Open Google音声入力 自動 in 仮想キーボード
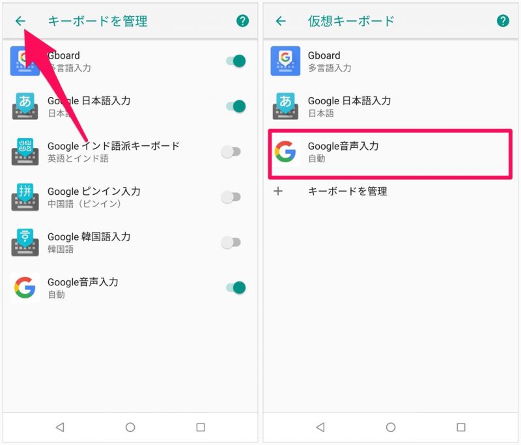Viewport: 521px width, 445px height. [390, 154]
